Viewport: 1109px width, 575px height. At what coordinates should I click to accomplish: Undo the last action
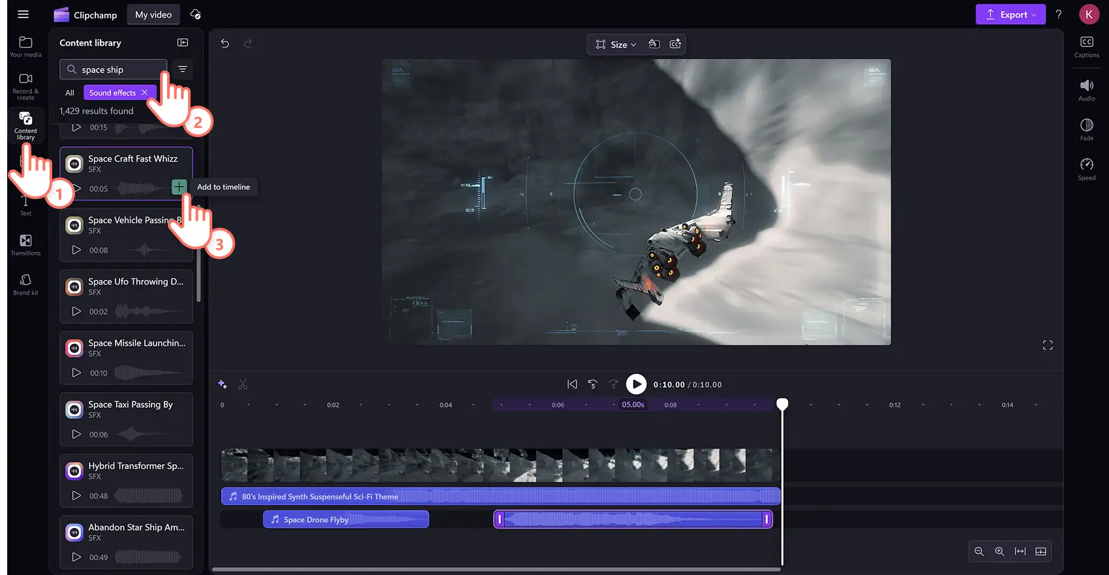coord(225,43)
